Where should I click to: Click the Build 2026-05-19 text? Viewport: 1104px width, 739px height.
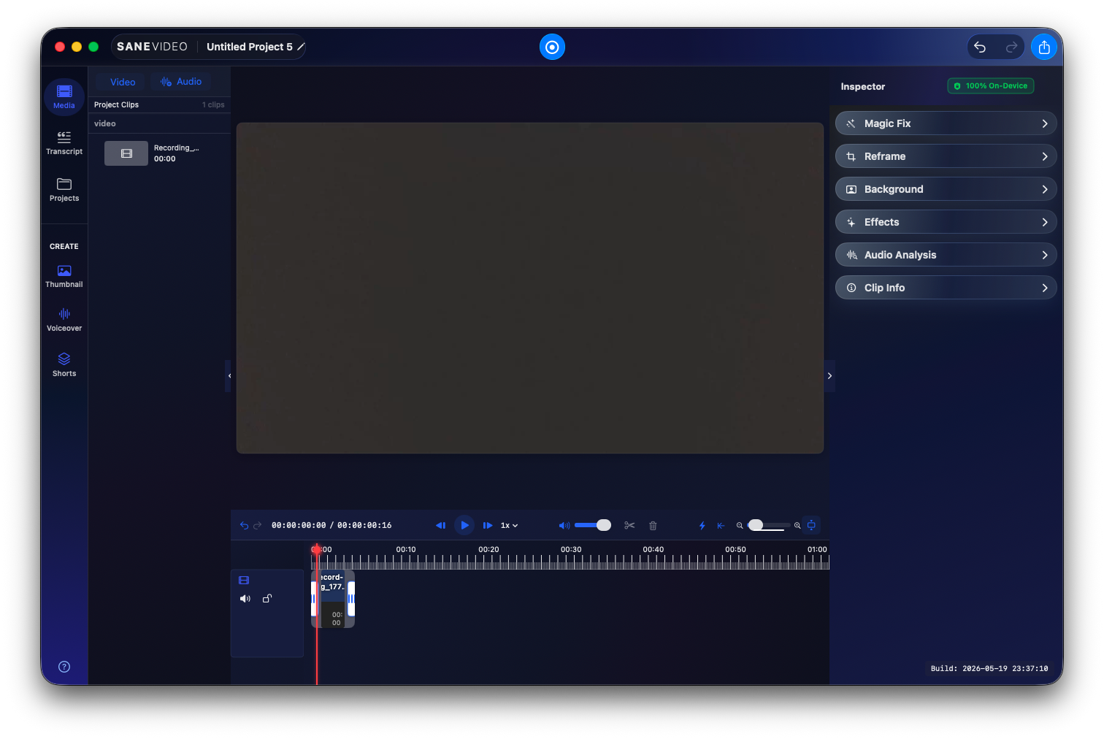[989, 668]
